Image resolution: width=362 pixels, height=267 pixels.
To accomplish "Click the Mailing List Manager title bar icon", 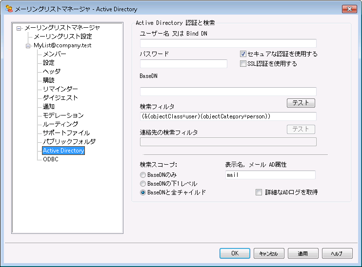I will click(9, 9).
